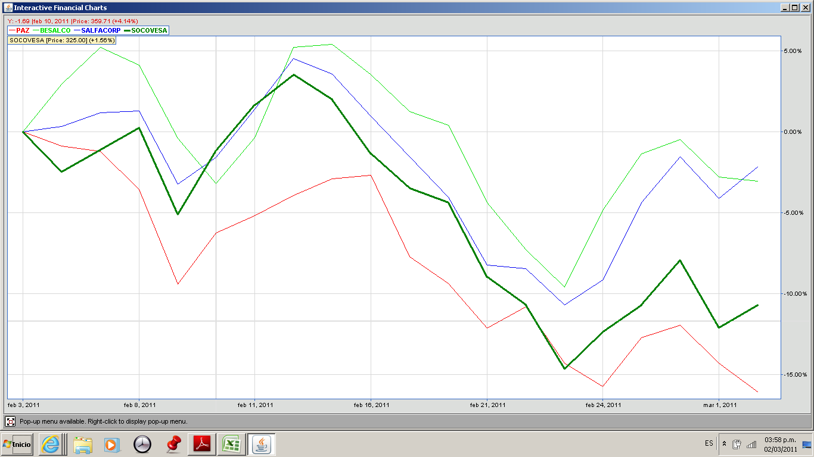Screen dimensions: 814x457
Task: Click the system clock date and time
Action: (780, 444)
